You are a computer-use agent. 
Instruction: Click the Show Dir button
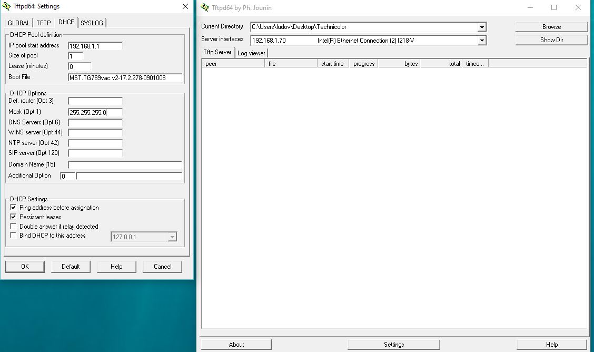tap(551, 40)
